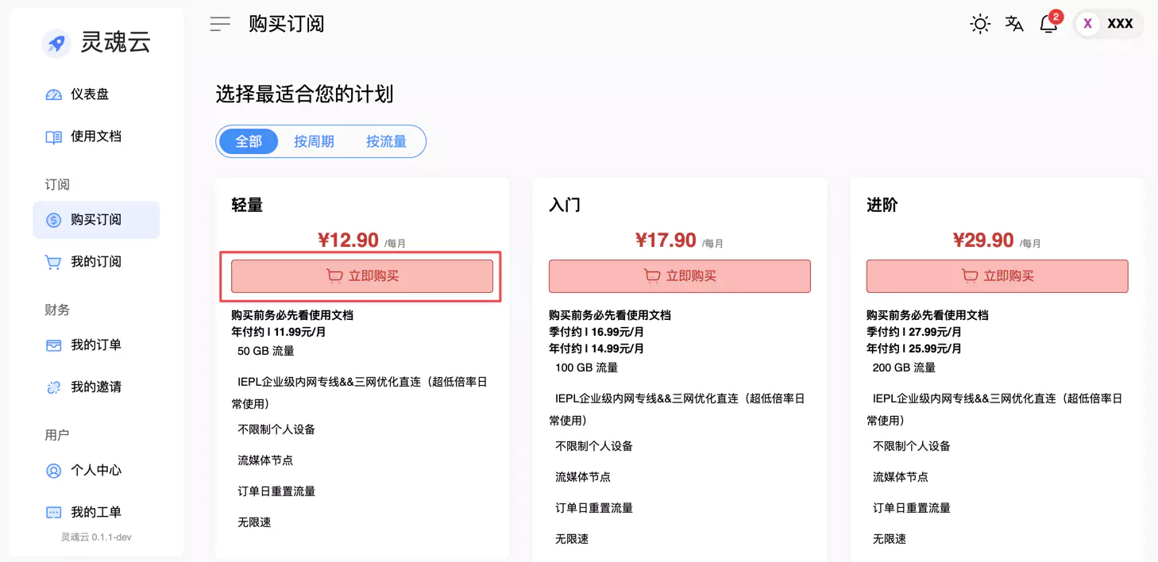The height and width of the screenshot is (562, 1158).
Task: Click the 200 GB 流量 text
Action: pyautogui.click(x=905, y=368)
